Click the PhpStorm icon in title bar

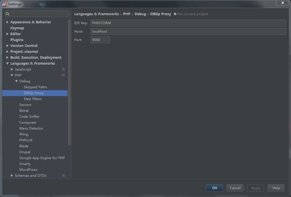[x=4, y=4]
